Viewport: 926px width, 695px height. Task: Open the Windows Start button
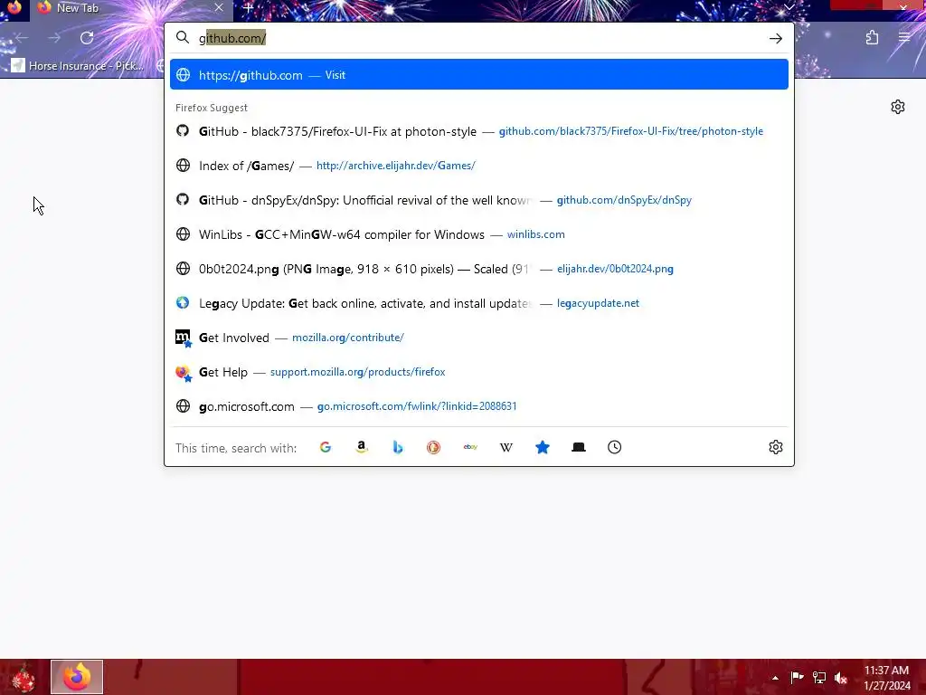coord(23,677)
